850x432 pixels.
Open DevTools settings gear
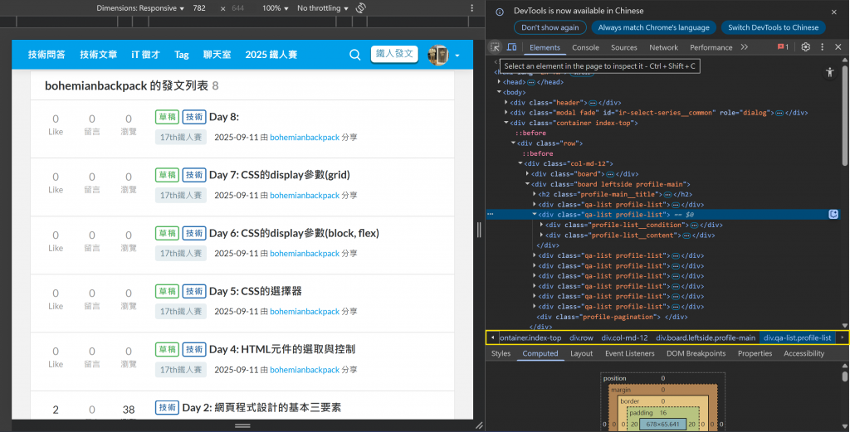coord(805,47)
